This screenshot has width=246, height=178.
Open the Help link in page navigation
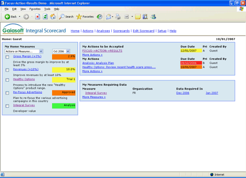pyautogui.click(x=173, y=31)
